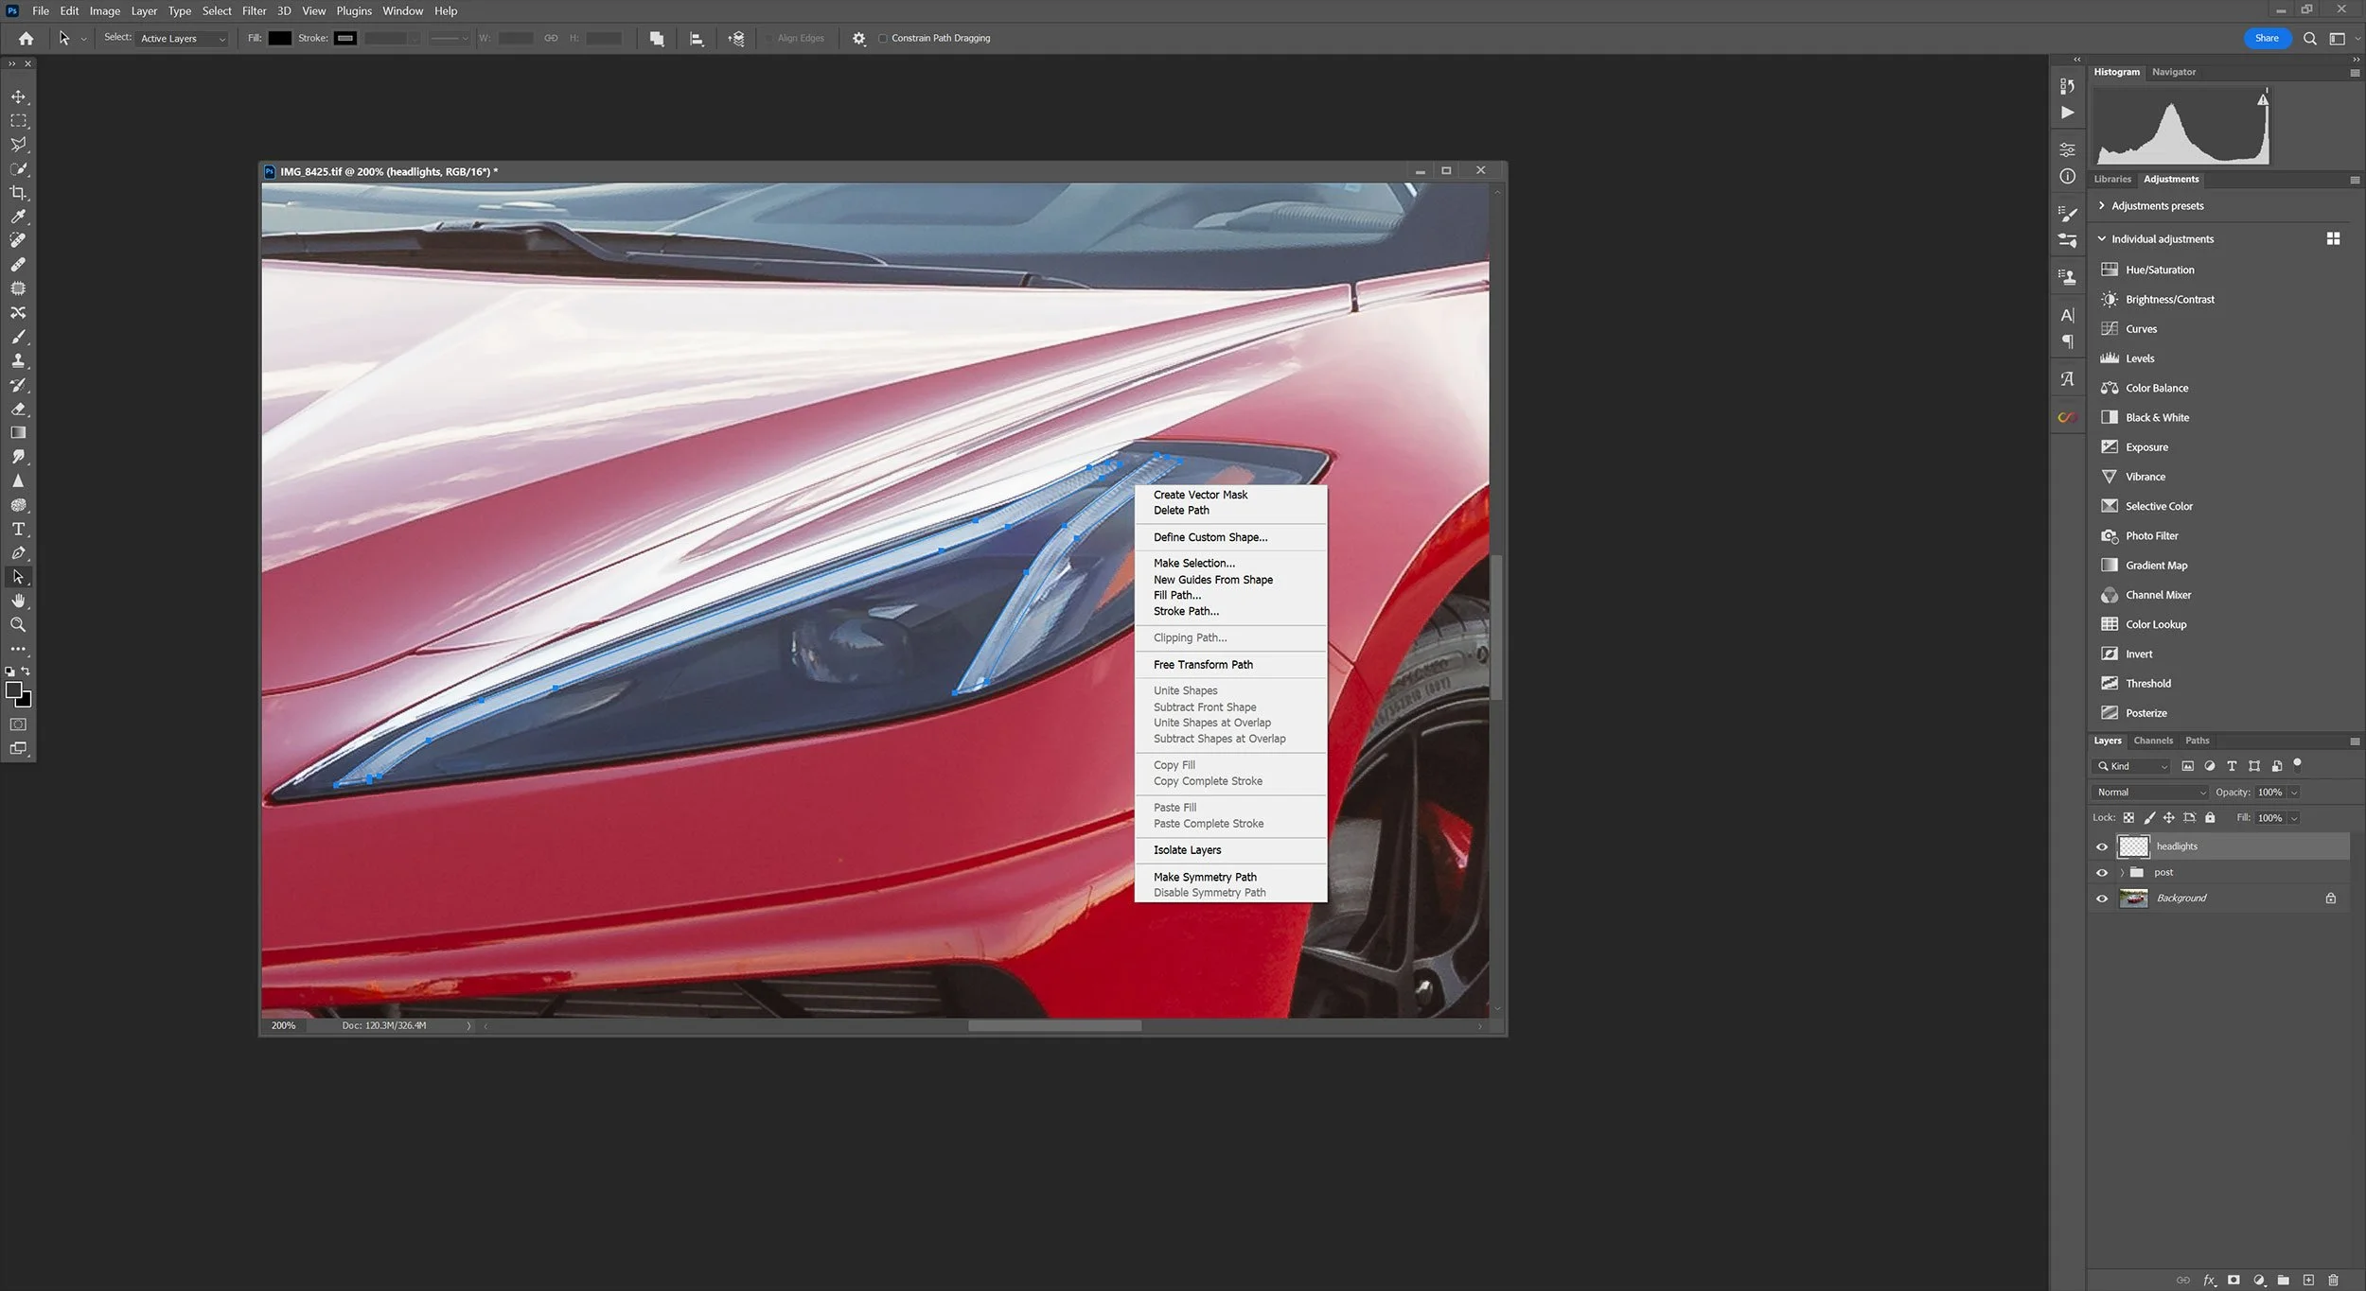Select the Eyedropper tool

18,217
